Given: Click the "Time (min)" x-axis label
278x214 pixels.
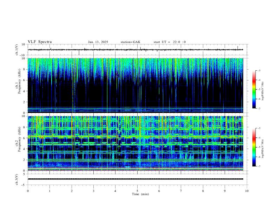Looking at the screenshot, I should coord(140,194).
